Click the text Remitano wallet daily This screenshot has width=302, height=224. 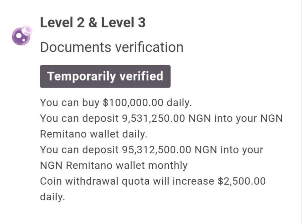pyautogui.click(x=93, y=134)
